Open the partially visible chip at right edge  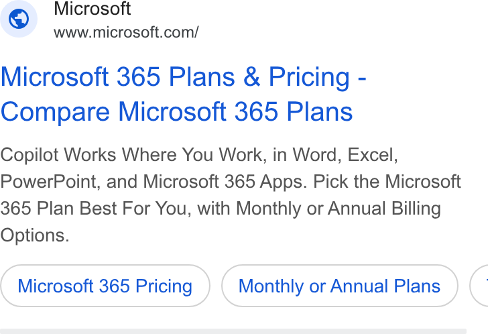tap(479, 286)
